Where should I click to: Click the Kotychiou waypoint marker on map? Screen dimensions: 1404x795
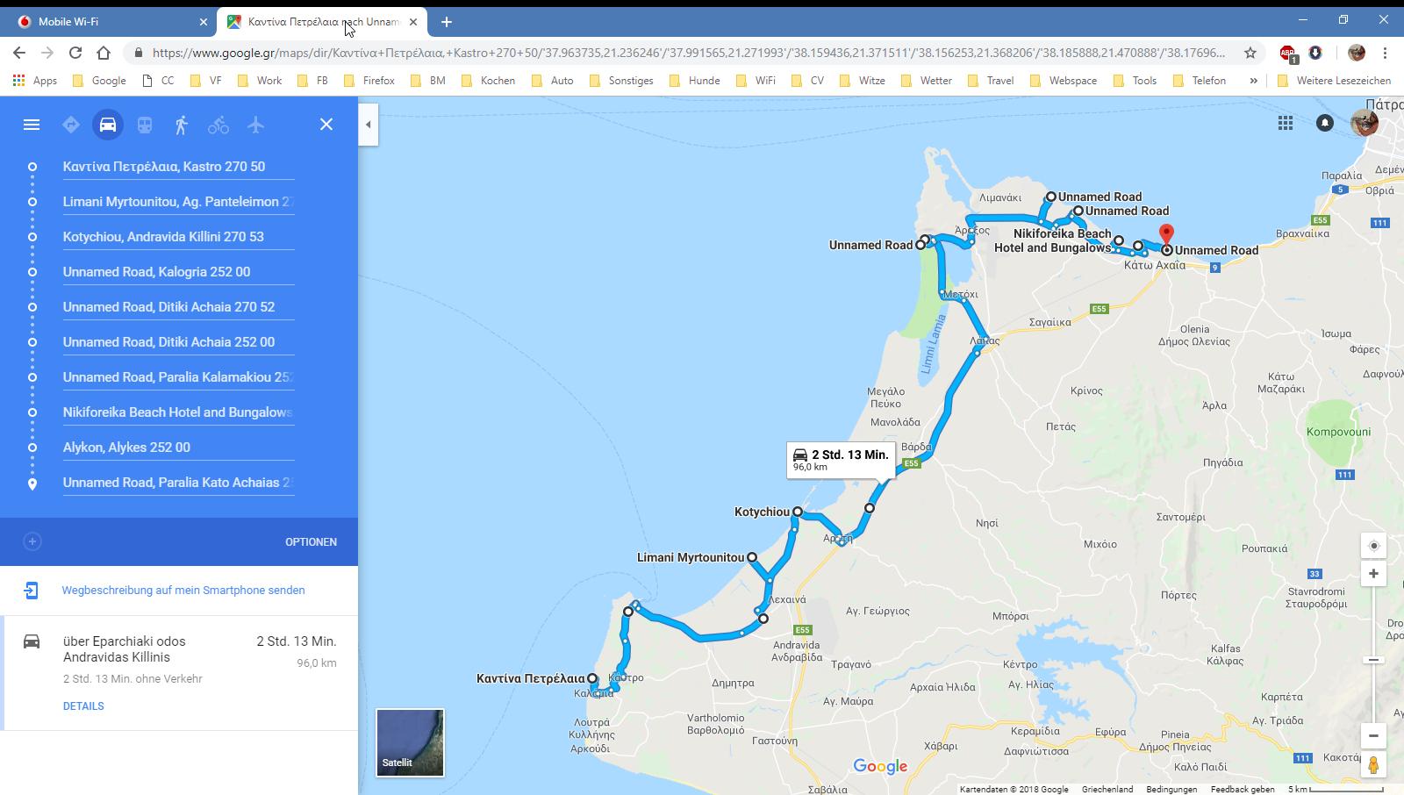(797, 512)
